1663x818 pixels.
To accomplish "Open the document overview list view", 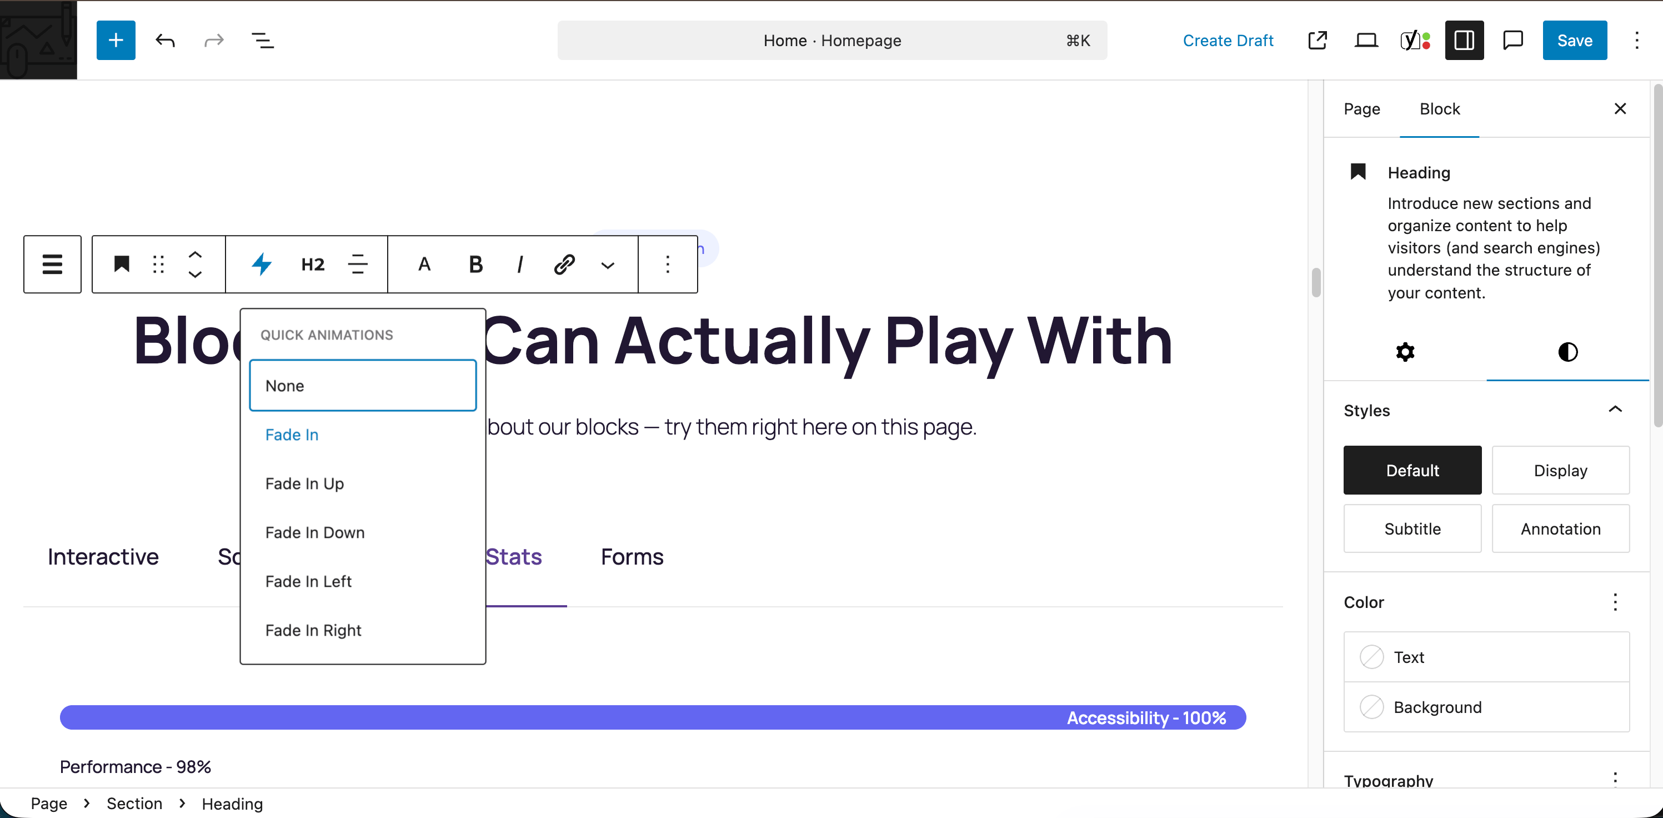I will click(x=262, y=40).
